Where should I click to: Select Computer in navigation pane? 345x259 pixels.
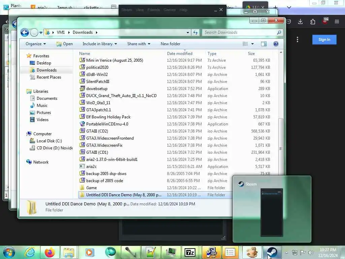pos(42,134)
